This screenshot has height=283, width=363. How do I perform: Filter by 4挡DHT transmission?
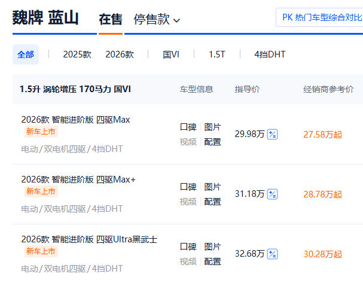pos(270,54)
